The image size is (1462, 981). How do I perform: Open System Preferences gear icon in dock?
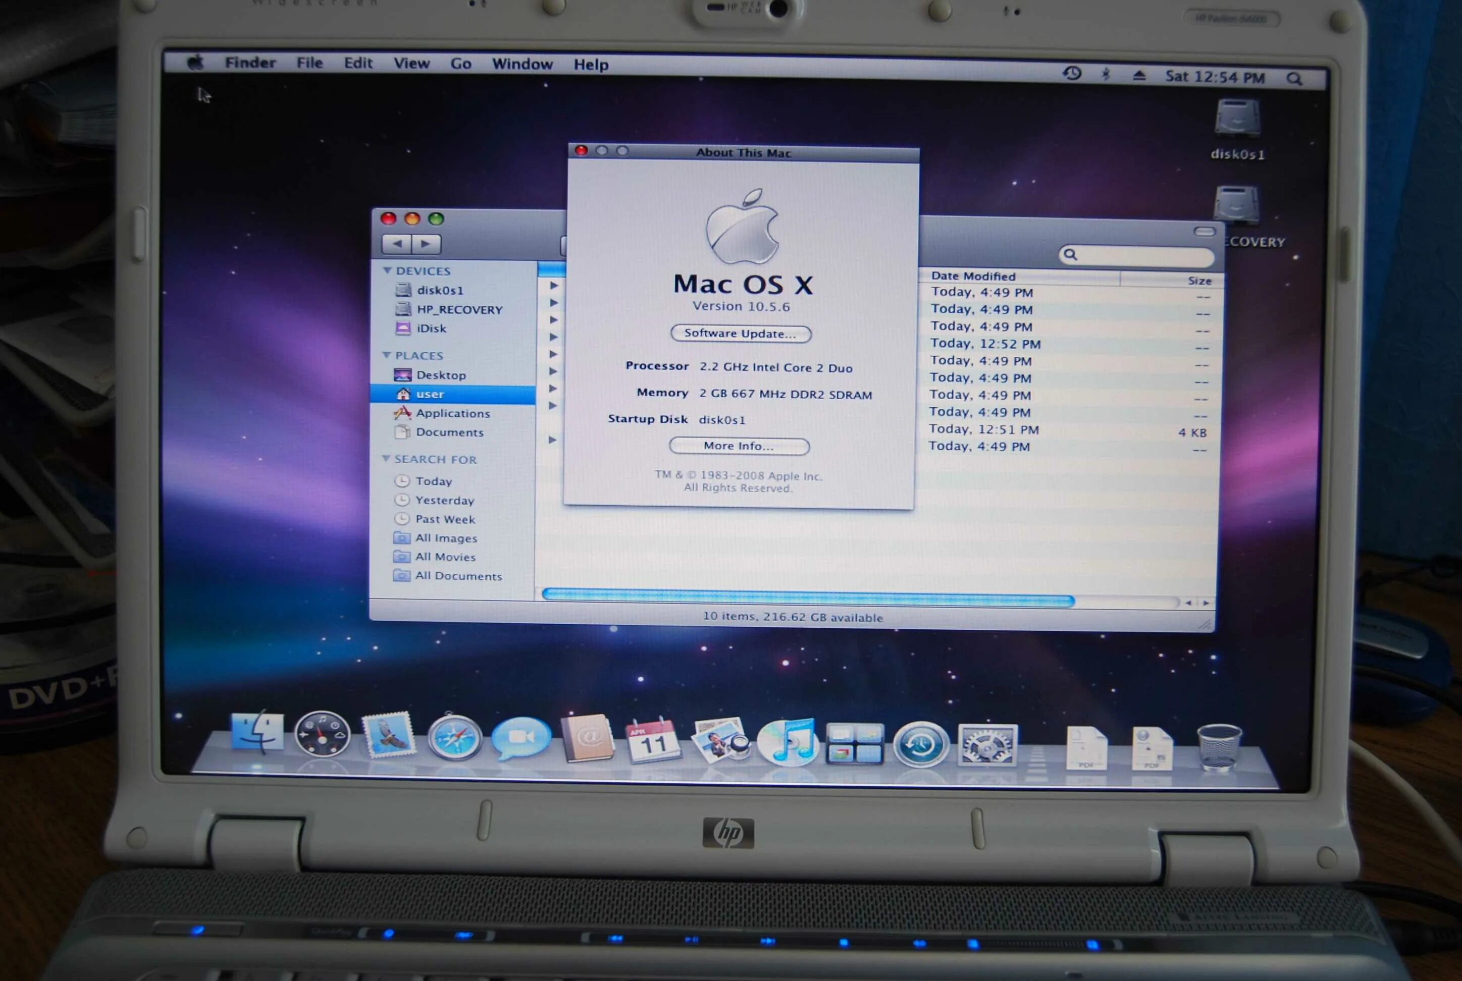987,744
